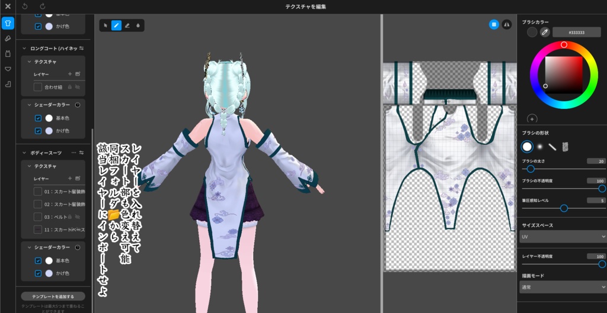607x313 pixels.
Task: Open the three-dot menu for ボディースーツ
Action: click(74, 153)
